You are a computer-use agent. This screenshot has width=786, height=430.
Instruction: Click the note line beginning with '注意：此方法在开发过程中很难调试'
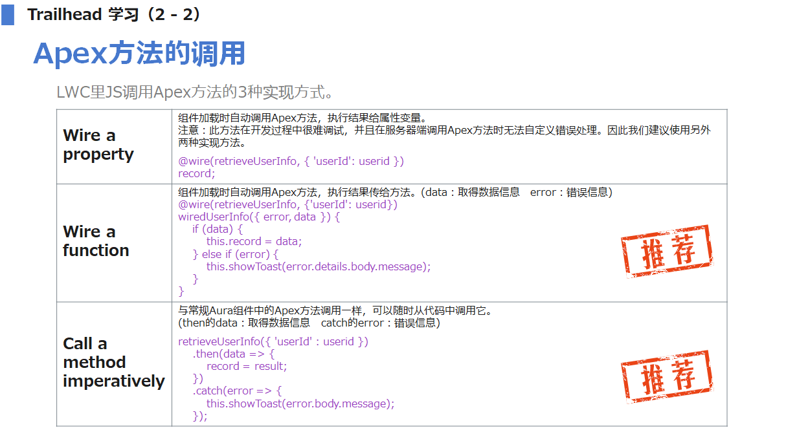point(444,130)
